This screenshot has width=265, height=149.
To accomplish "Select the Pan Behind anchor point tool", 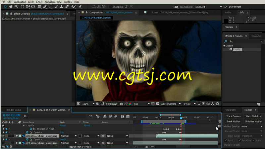I will coord(33,7).
